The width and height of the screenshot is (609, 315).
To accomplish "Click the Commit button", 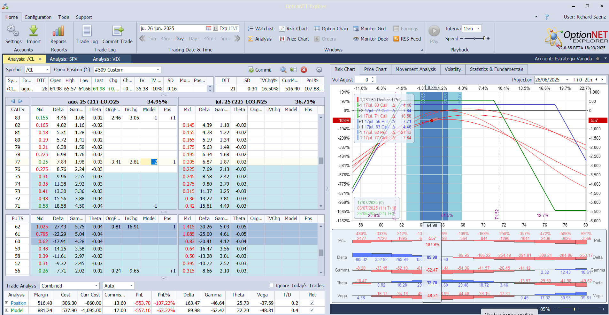I will 260,70.
